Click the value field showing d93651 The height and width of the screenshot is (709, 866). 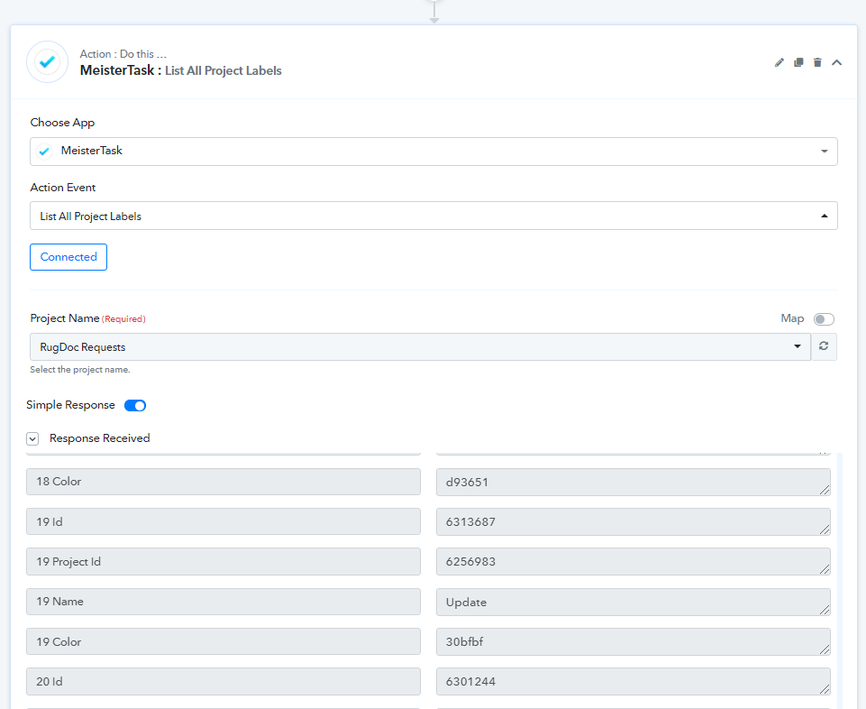(633, 483)
